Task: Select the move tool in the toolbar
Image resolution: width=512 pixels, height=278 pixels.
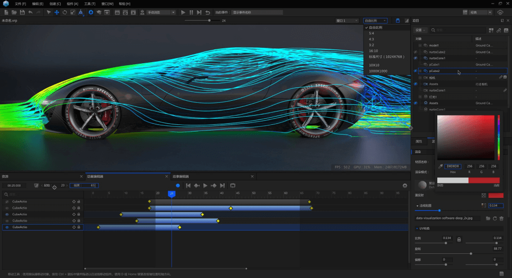Action: pos(57,12)
